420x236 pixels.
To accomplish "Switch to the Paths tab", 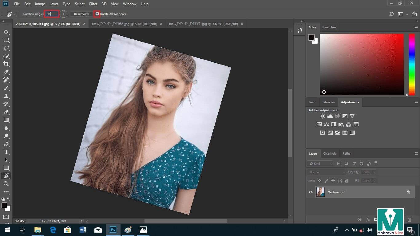I will point(346,153).
